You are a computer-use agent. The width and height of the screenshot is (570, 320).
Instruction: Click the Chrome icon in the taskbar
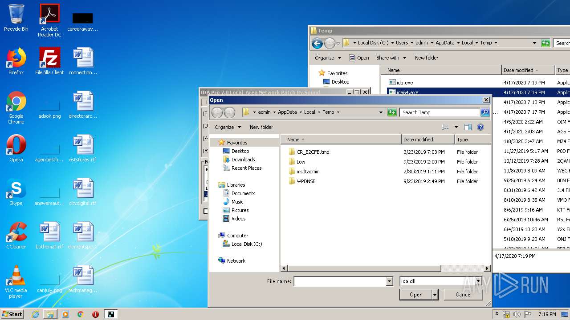pyautogui.click(x=80, y=314)
